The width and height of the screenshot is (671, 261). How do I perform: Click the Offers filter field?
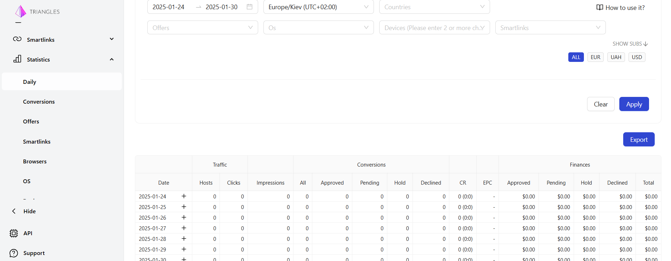(x=202, y=28)
